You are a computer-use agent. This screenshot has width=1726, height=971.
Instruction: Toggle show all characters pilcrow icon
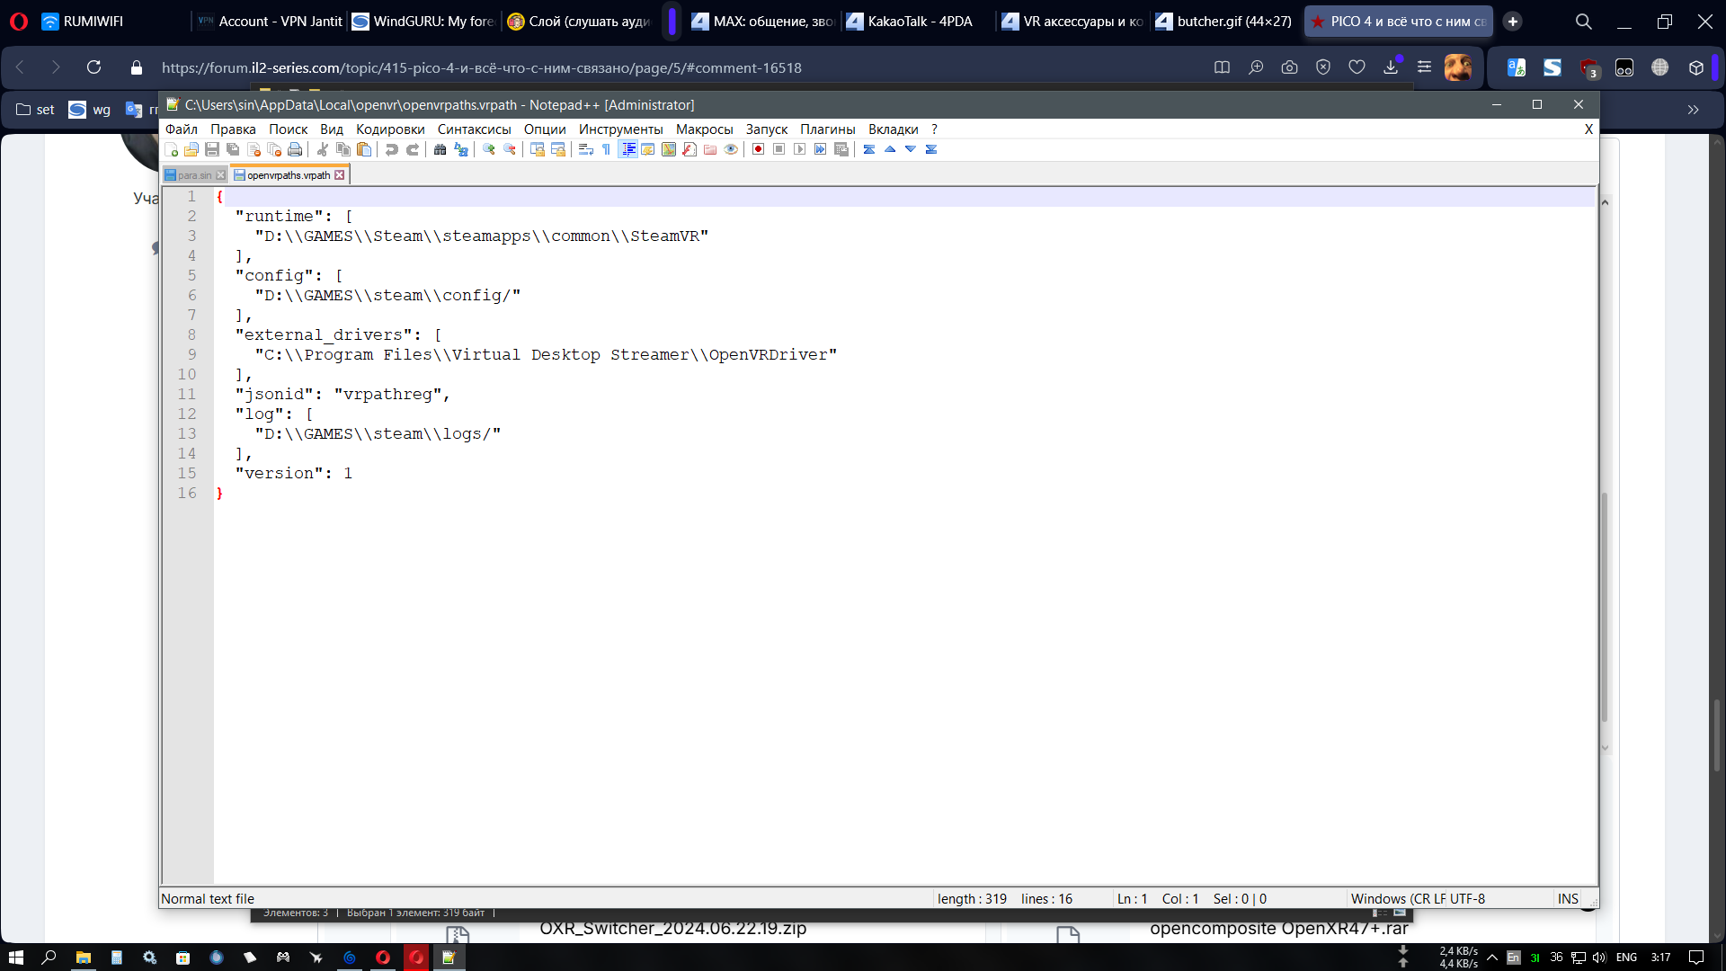pyautogui.click(x=606, y=149)
